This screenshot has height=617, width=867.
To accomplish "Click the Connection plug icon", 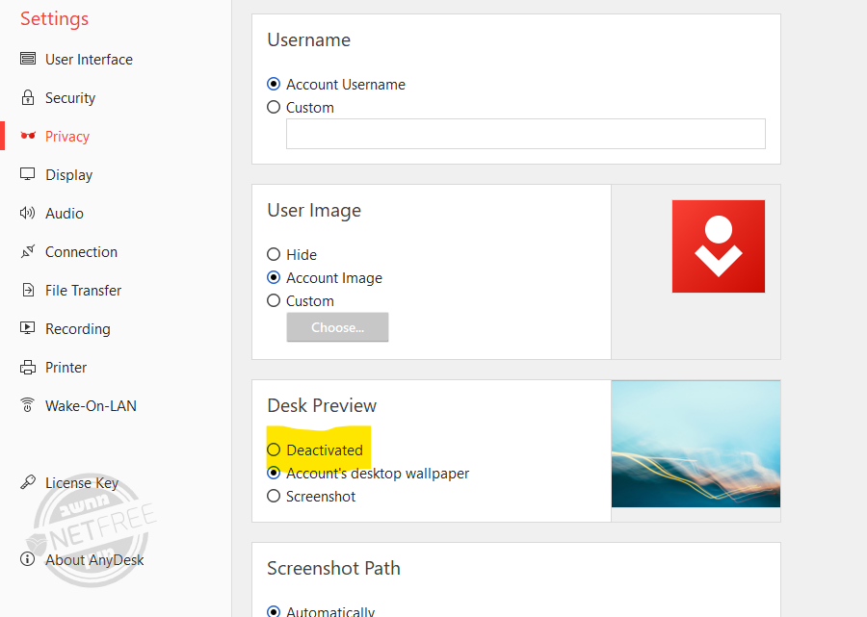I will [x=28, y=252].
